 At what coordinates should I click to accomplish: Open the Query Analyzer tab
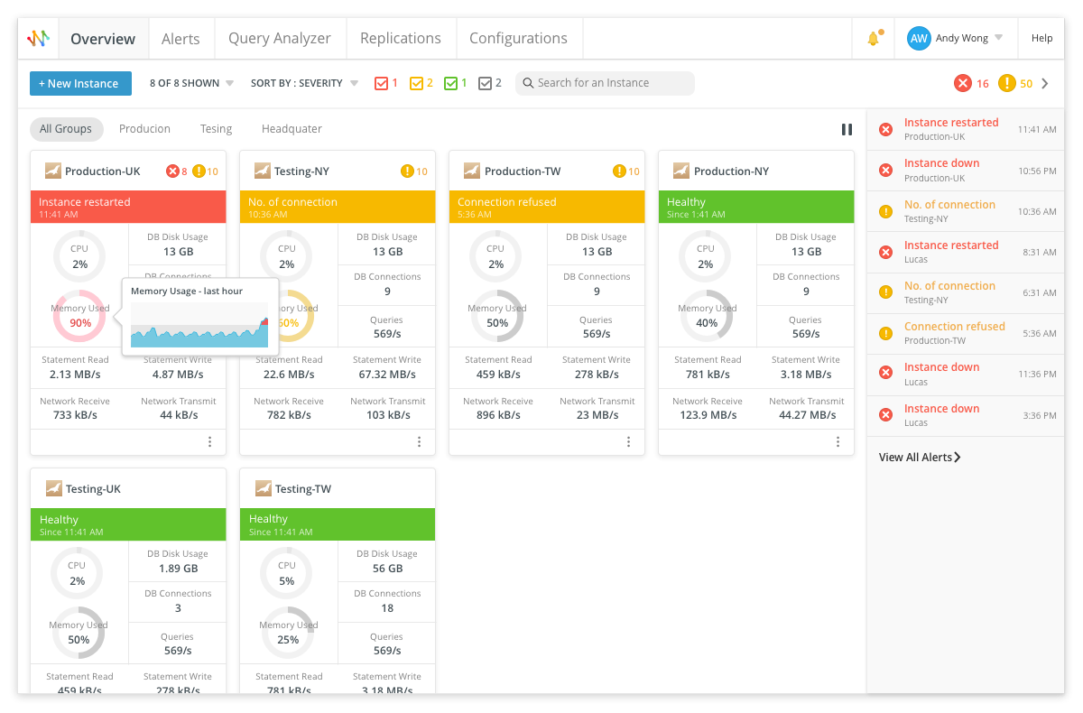click(280, 39)
